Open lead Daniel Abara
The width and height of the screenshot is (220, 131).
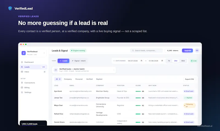pyautogui.click(x=59, y=122)
